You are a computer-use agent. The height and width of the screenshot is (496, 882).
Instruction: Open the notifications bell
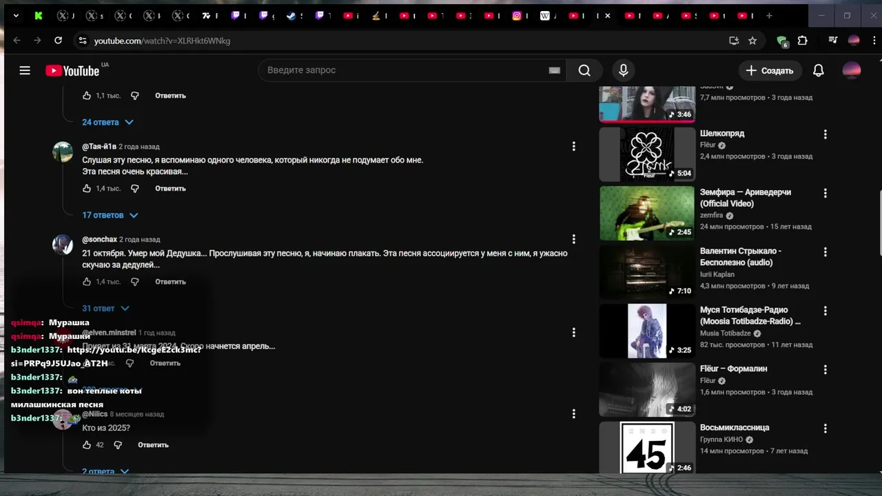point(819,70)
